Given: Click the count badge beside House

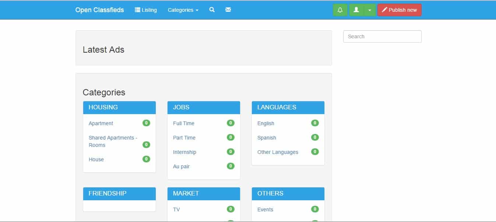Looking at the screenshot, I should click(146, 159).
